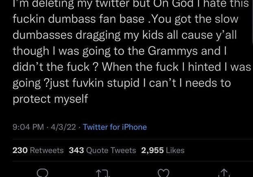Click the words protect myself in tweet

click(x=50, y=99)
